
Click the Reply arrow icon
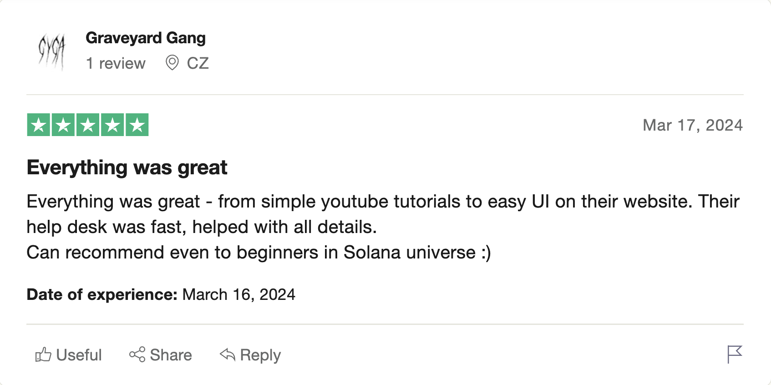[x=227, y=355]
